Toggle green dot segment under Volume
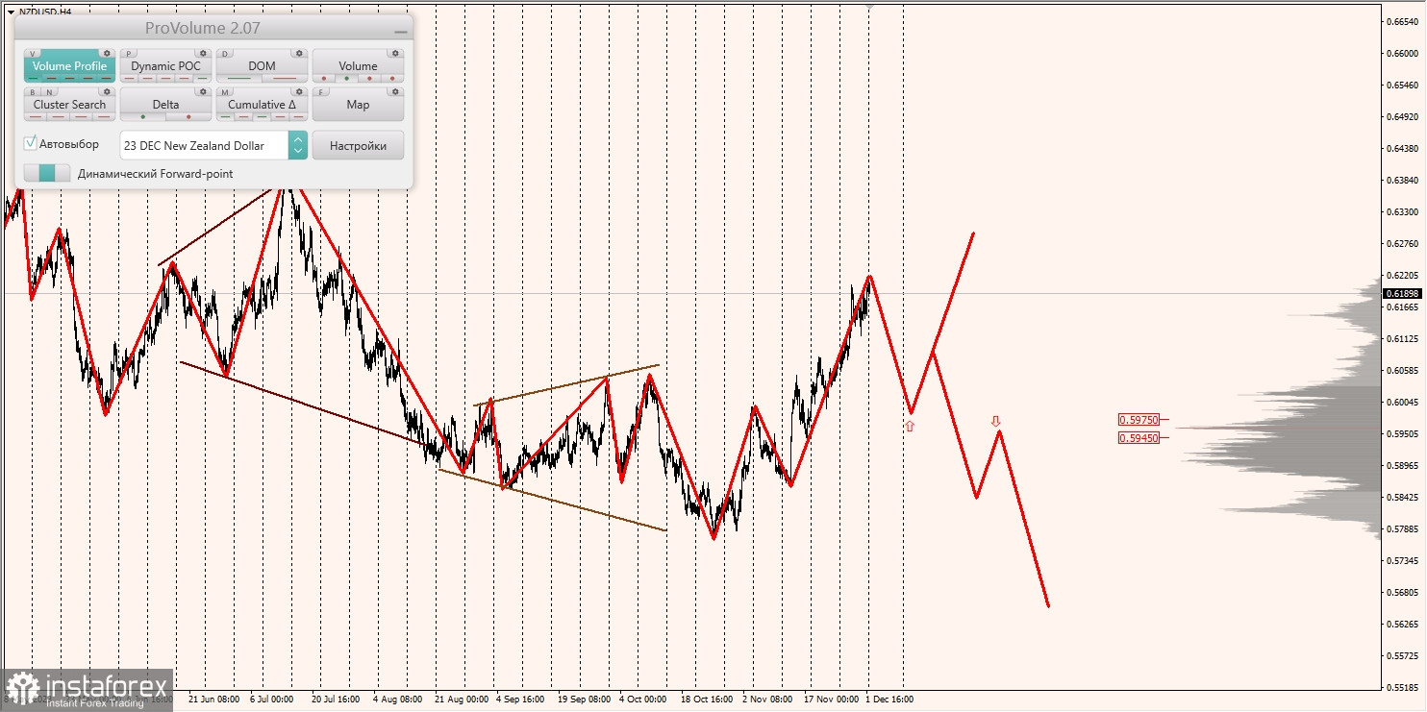This screenshot has height=712, width=1427. [x=346, y=78]
